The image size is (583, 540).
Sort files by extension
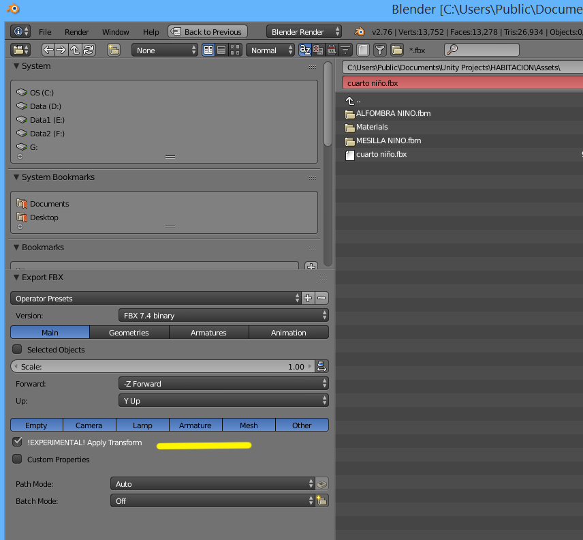click(x=318, y=50)
